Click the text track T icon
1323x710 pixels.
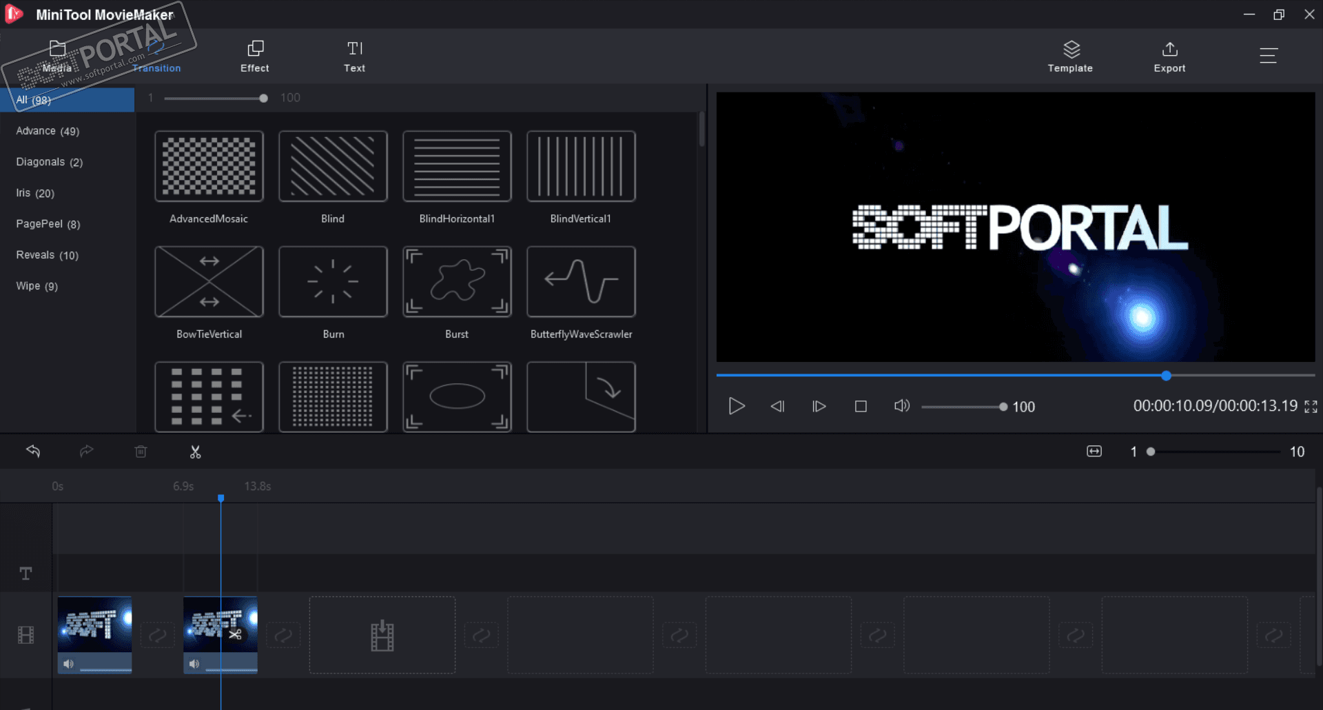click(x=25, y=574)
